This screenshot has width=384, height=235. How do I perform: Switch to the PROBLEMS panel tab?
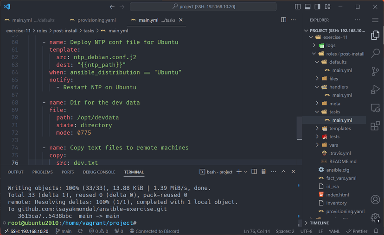tap(42, 172)
